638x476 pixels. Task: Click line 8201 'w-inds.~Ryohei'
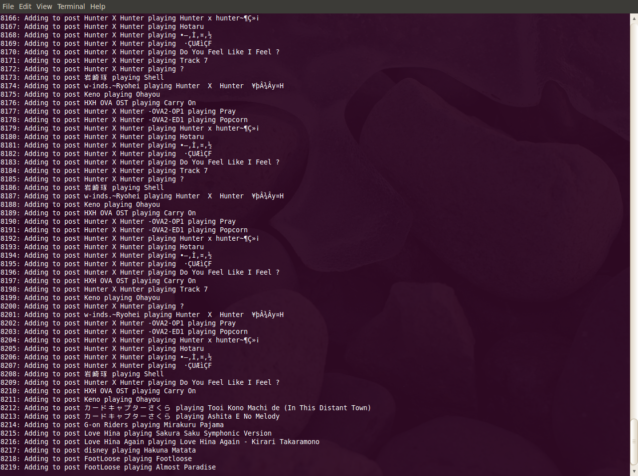coord(112,315)
